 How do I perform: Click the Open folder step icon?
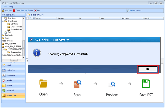[x=43, y=84]
